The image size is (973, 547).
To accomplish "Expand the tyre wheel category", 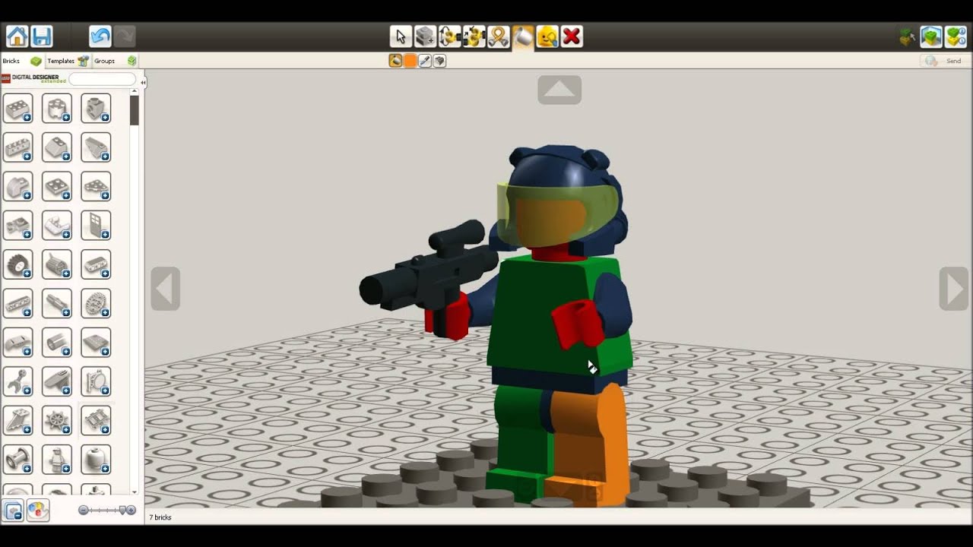I will point(17,265).
